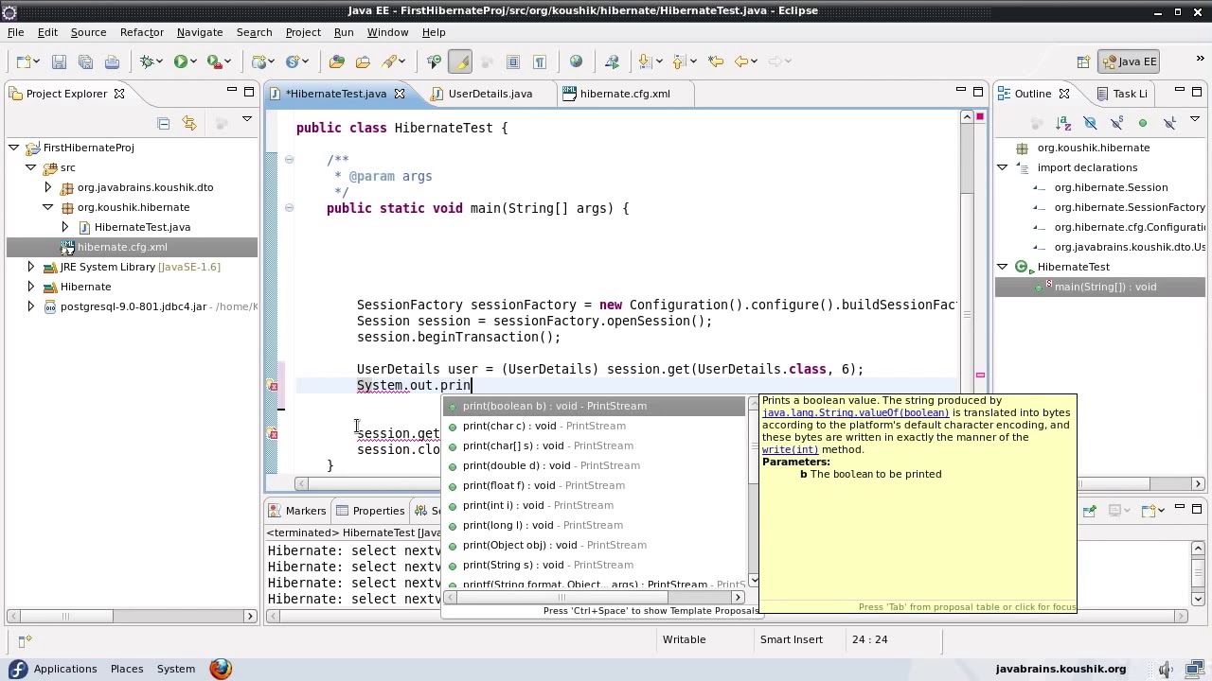Open dropdown next to New icon
This screenshot has height=681, width=1212.
pos(37,61)
